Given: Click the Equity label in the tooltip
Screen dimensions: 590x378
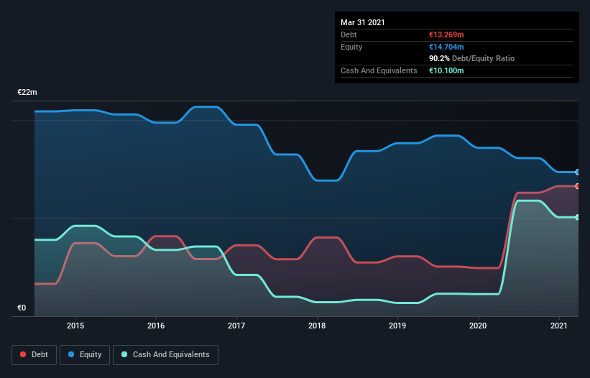Looking at the screenshot, I should click(351, 47).
